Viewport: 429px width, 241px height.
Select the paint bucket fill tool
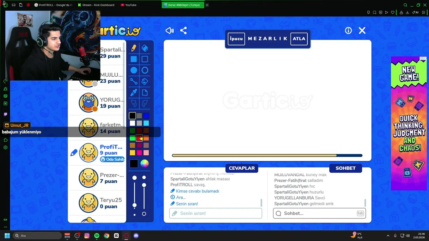click(x=145, y=81)
